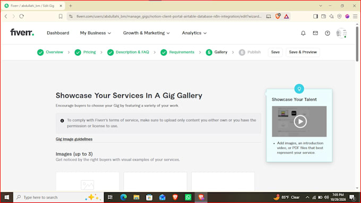361x203 pixels.
Task: Toggle the browser sidebar panel icon
Action: point(315,16)
